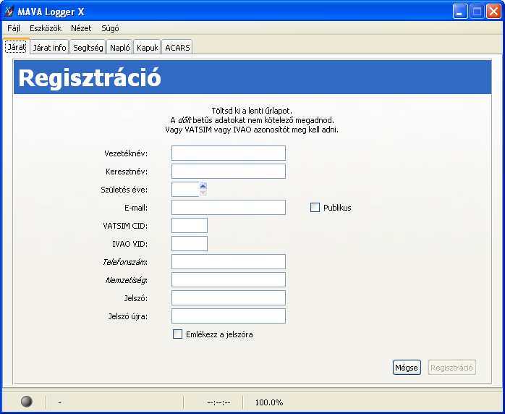Screen dimensions: 505x414
Task: Open the Fájl menu
Action: click(14, 28)
